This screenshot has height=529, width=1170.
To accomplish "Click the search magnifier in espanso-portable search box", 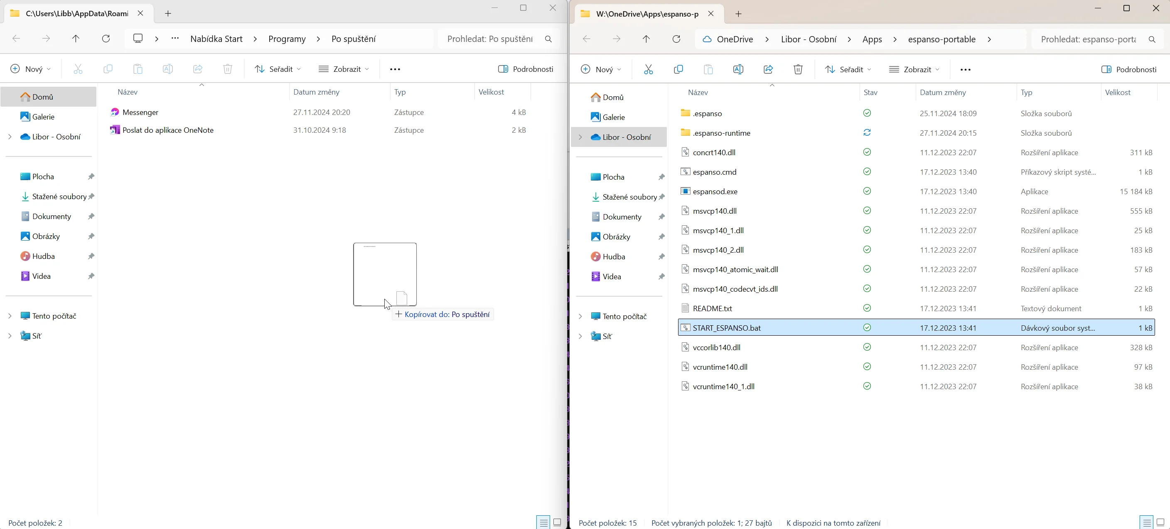I will 1152,39.
